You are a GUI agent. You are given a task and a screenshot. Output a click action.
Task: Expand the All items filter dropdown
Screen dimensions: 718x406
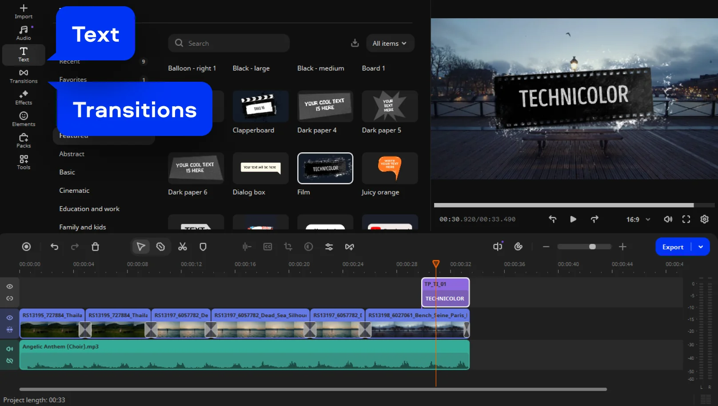click(x=390, y=44)
